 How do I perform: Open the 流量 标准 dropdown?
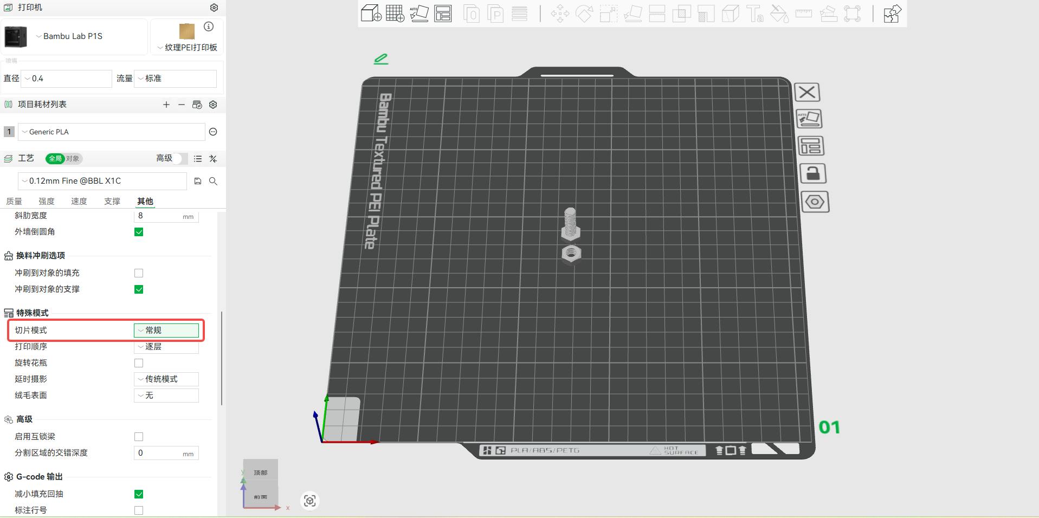pyautogui.click(x=175, y=79)
